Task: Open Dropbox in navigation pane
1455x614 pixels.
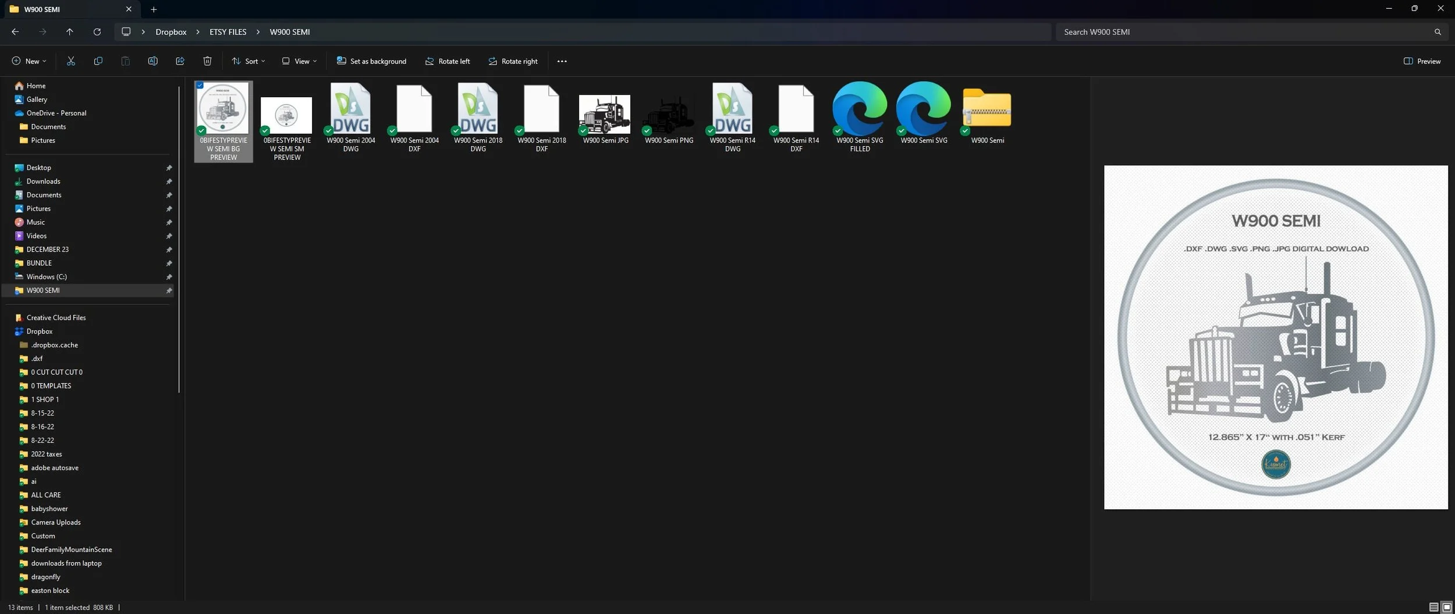Action: click(39, 331)
